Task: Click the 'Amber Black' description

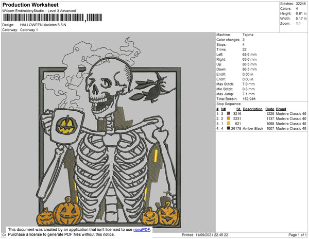Action: pos(253,128)
